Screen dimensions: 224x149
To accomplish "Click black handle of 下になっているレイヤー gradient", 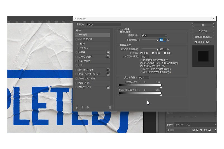I will tap(119, 95).
